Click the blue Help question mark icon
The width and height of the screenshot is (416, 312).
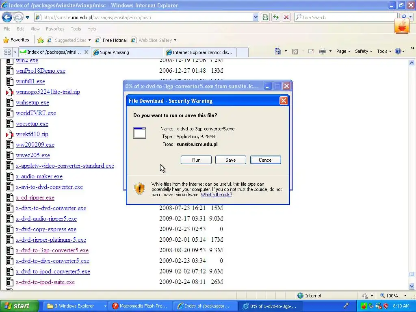[398, 51]
